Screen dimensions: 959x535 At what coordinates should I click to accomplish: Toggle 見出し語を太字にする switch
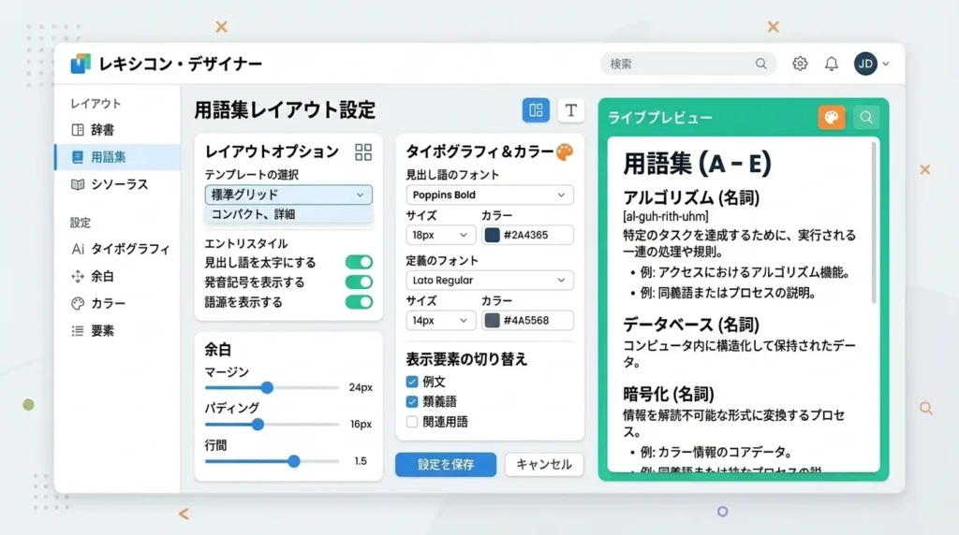point(359,262)
